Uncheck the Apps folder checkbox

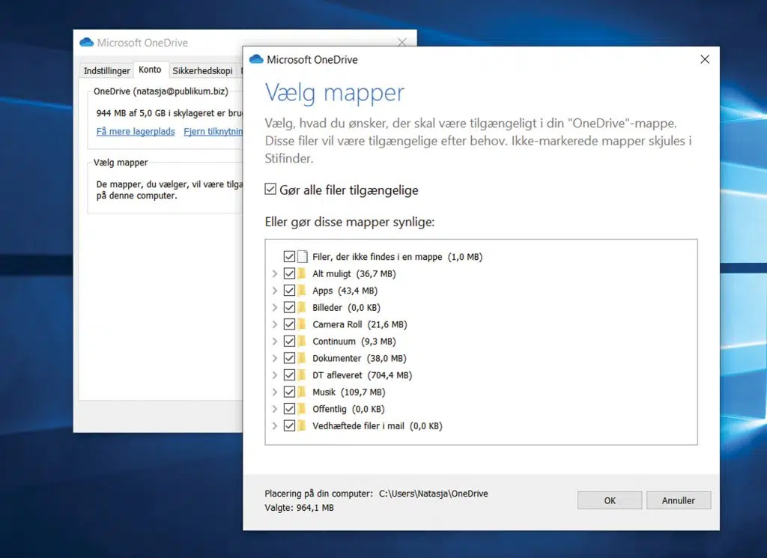[289, 291]
